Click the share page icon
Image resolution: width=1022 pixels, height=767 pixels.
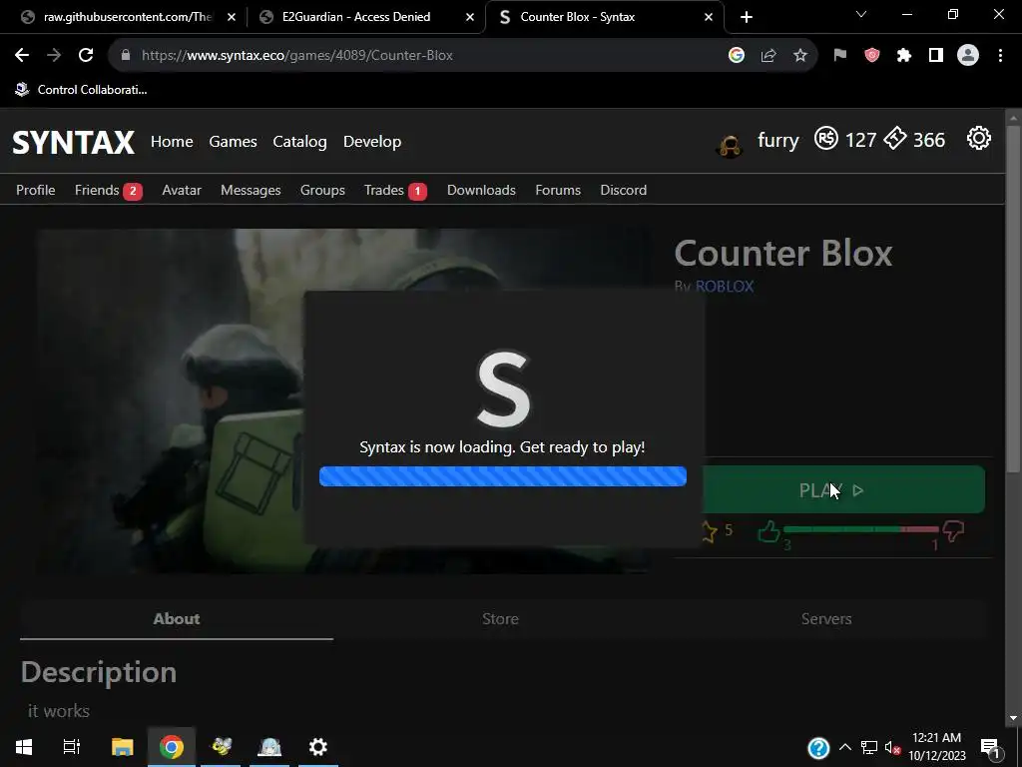pos(768,56)
